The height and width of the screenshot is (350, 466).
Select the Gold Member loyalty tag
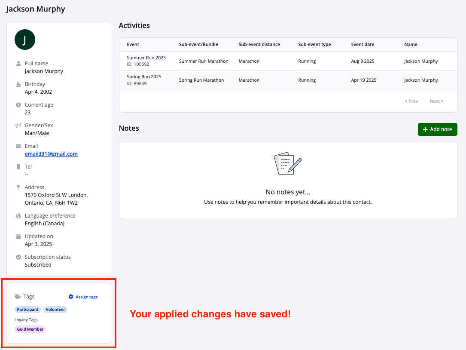tap(30, 329)
